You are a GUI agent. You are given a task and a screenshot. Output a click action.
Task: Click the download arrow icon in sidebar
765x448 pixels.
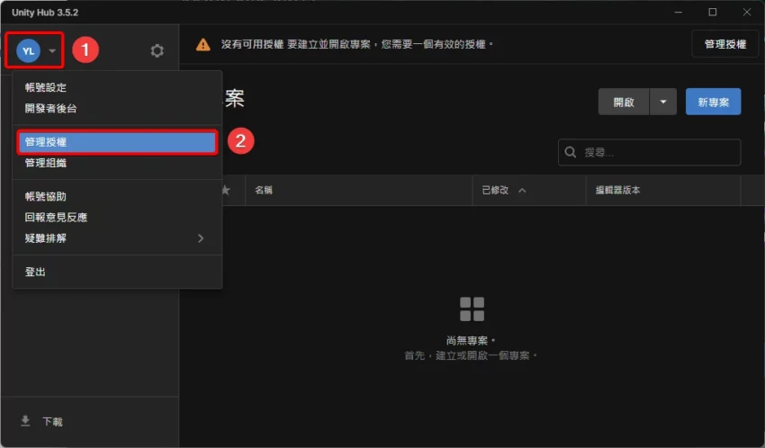pos(25,421)
